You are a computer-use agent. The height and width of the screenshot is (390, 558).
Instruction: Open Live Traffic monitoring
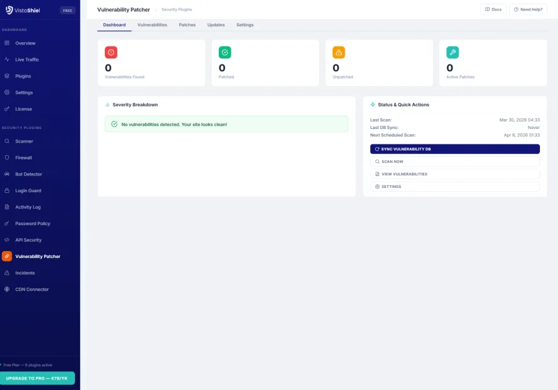(27, 59)
